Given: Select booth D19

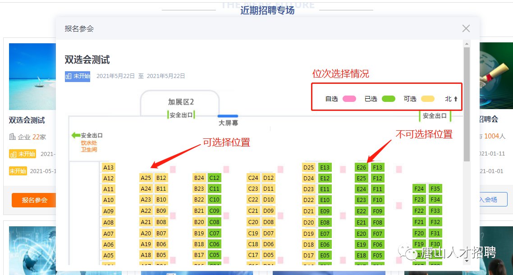Looking at the screenshot, I should 308,234.
